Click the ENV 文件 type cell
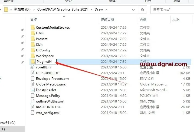Viewport: 194px width, 132px height. click(x=147, y=78)
